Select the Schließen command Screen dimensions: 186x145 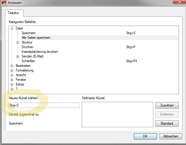(x=28, y=61)
